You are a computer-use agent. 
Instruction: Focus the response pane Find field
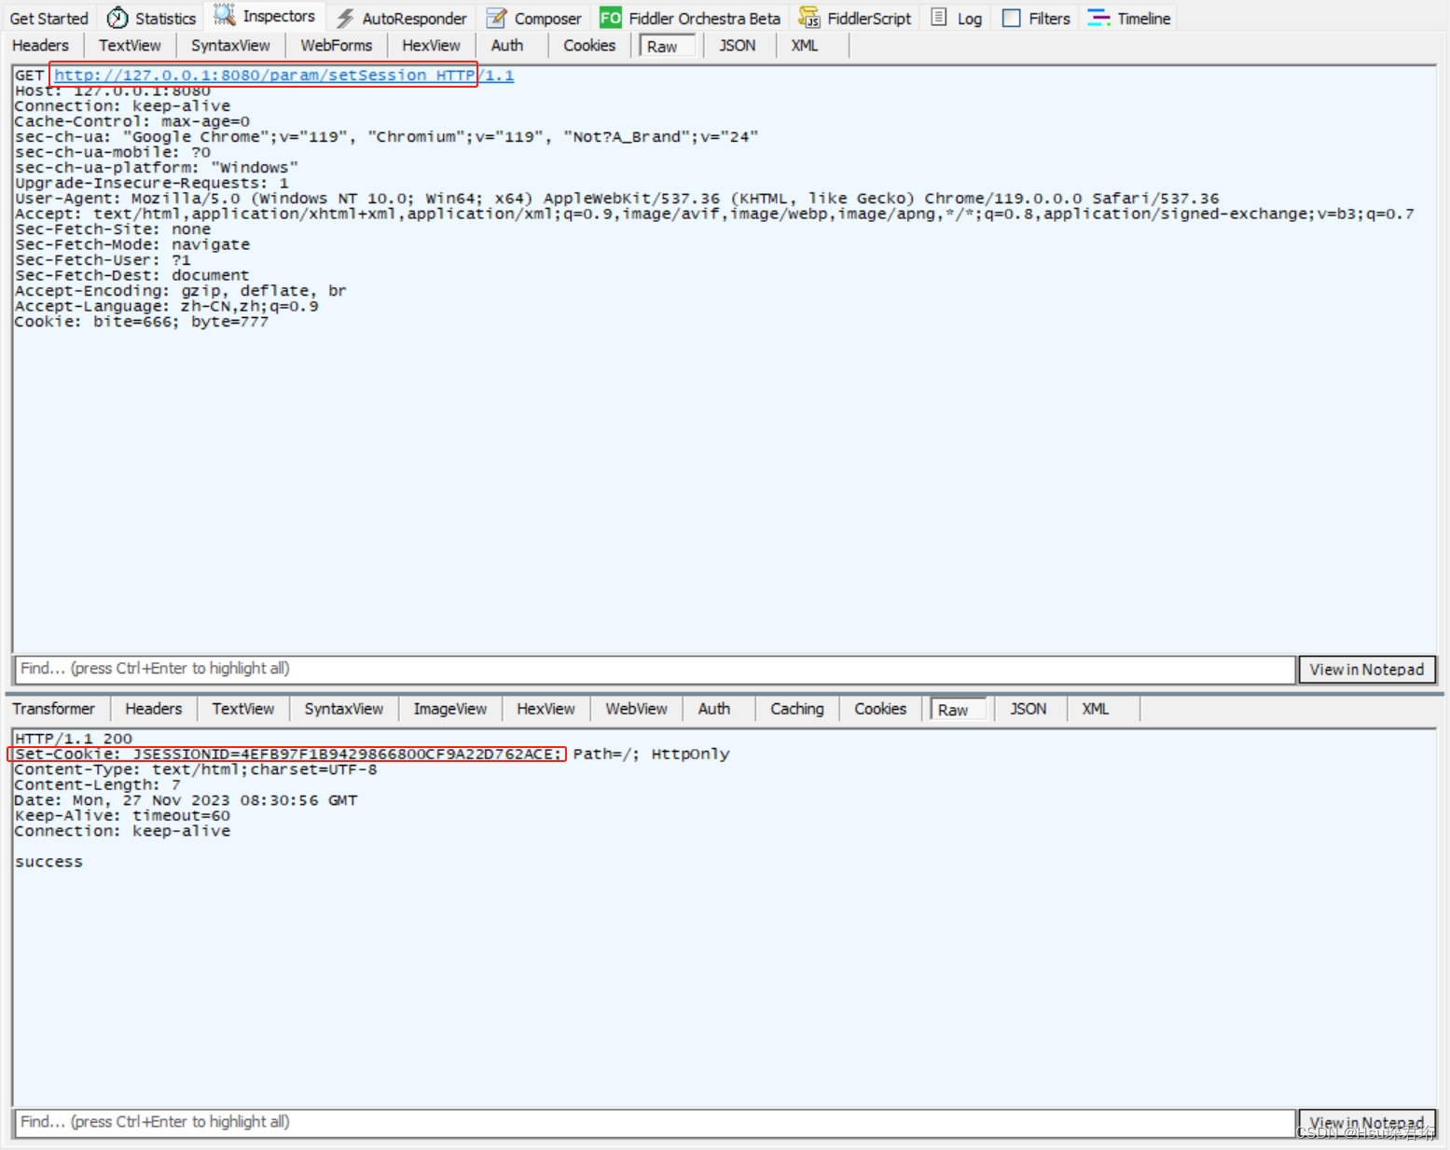tap(655, 1122)
